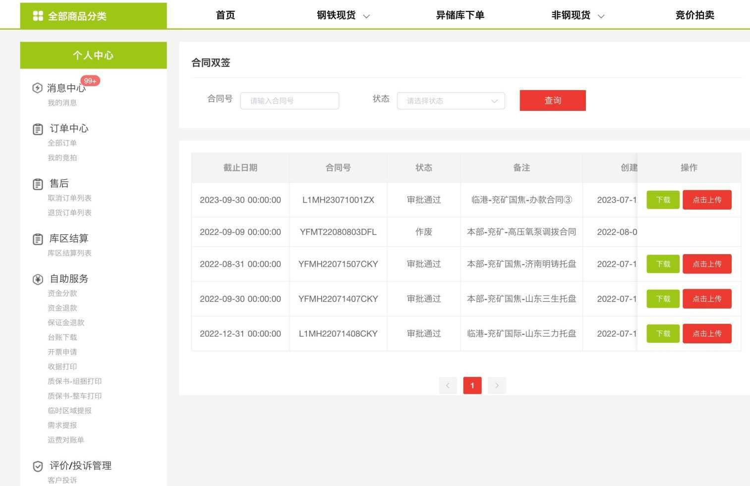Open the 状态 select dropdown

451,101
